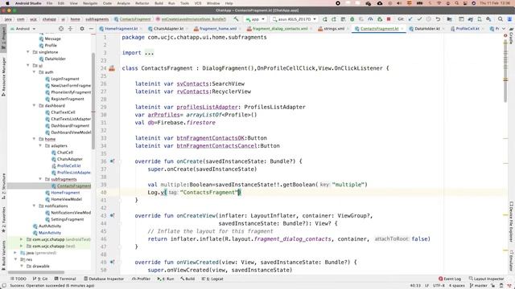Click the master Git branch widget

(478, 286)
